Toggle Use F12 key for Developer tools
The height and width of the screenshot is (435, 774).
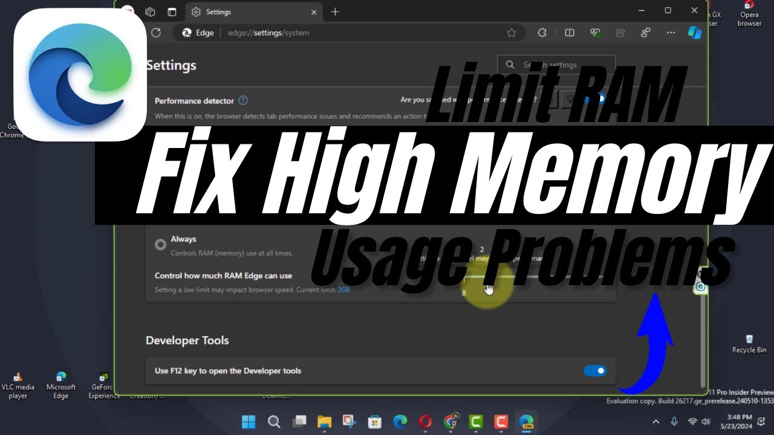[595, 370]
